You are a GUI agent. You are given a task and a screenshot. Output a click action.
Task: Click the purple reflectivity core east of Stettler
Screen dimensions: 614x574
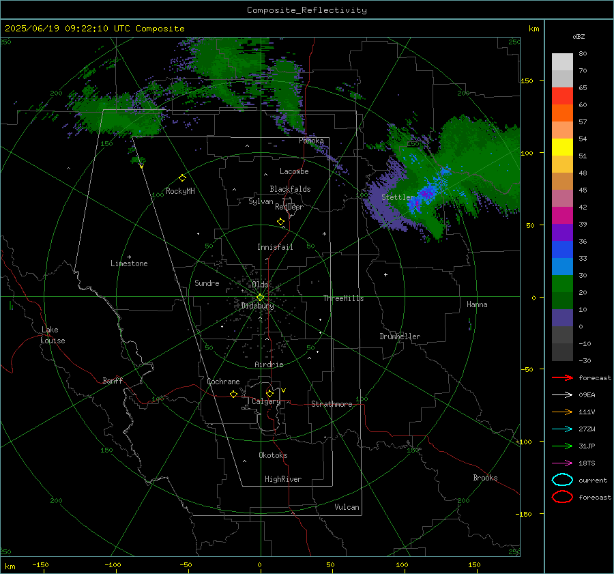click(426, 194)
